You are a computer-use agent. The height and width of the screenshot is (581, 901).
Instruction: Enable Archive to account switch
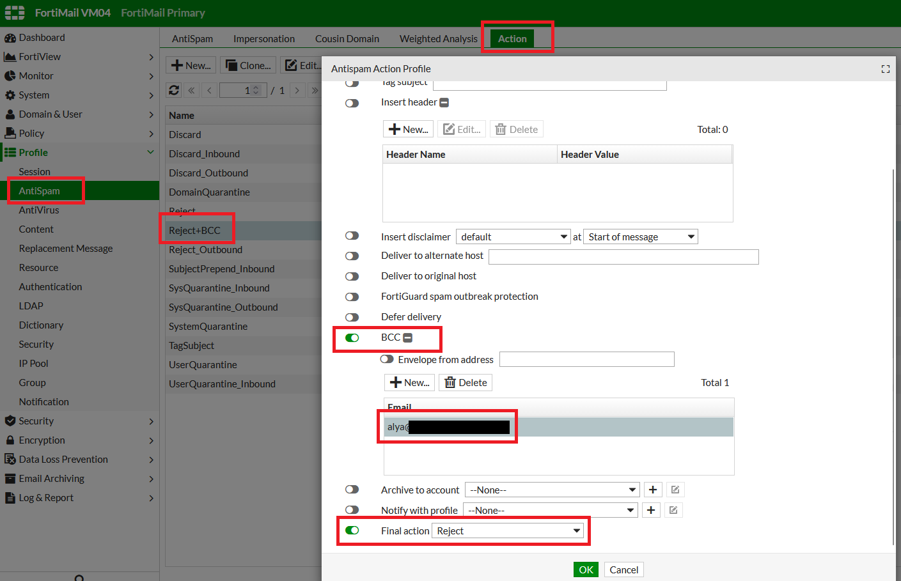pos(352,490)
